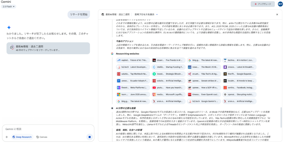This screenshot has height=144, width=284.
Task: Open the How a GOP rift apnews source chip
Action: pos(204,88)
